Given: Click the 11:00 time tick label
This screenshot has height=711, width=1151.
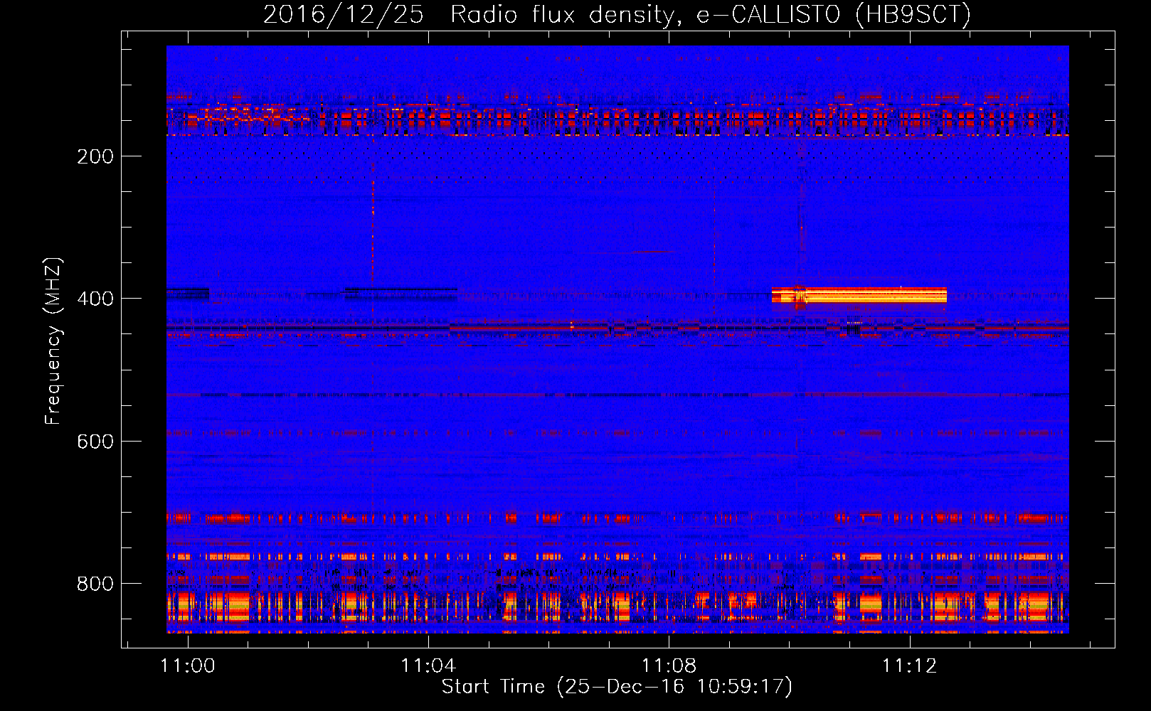Looking at the screenshot, I should pos(188,665).
